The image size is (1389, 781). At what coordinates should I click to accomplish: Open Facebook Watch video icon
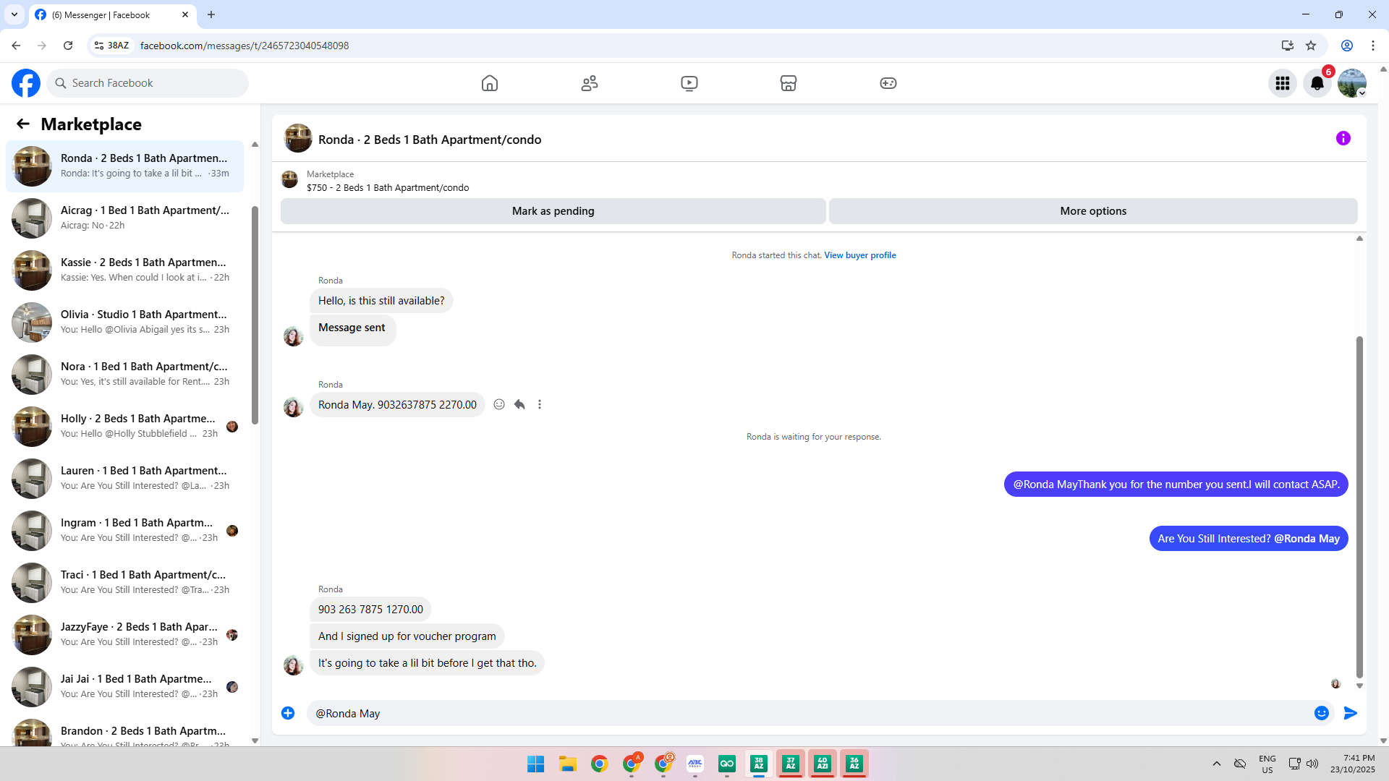pos(689,83)
